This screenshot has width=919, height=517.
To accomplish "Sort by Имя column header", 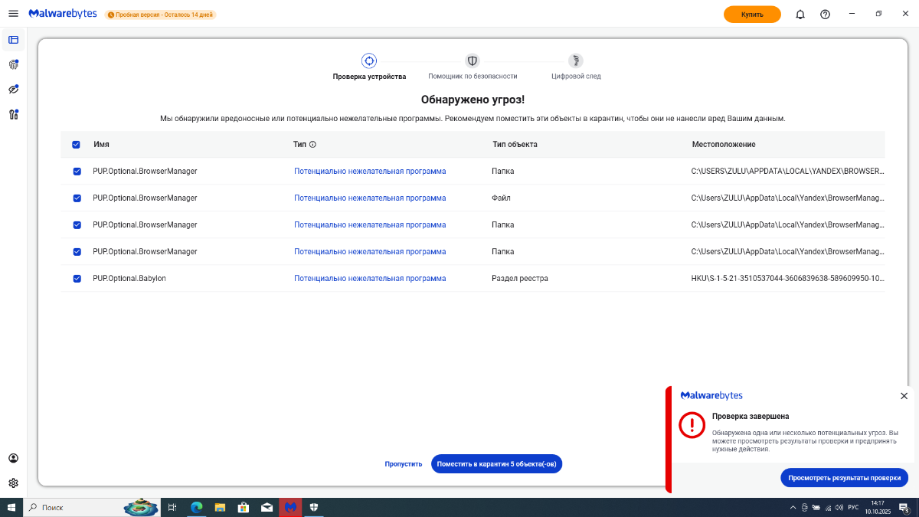I will pos(101,145).
